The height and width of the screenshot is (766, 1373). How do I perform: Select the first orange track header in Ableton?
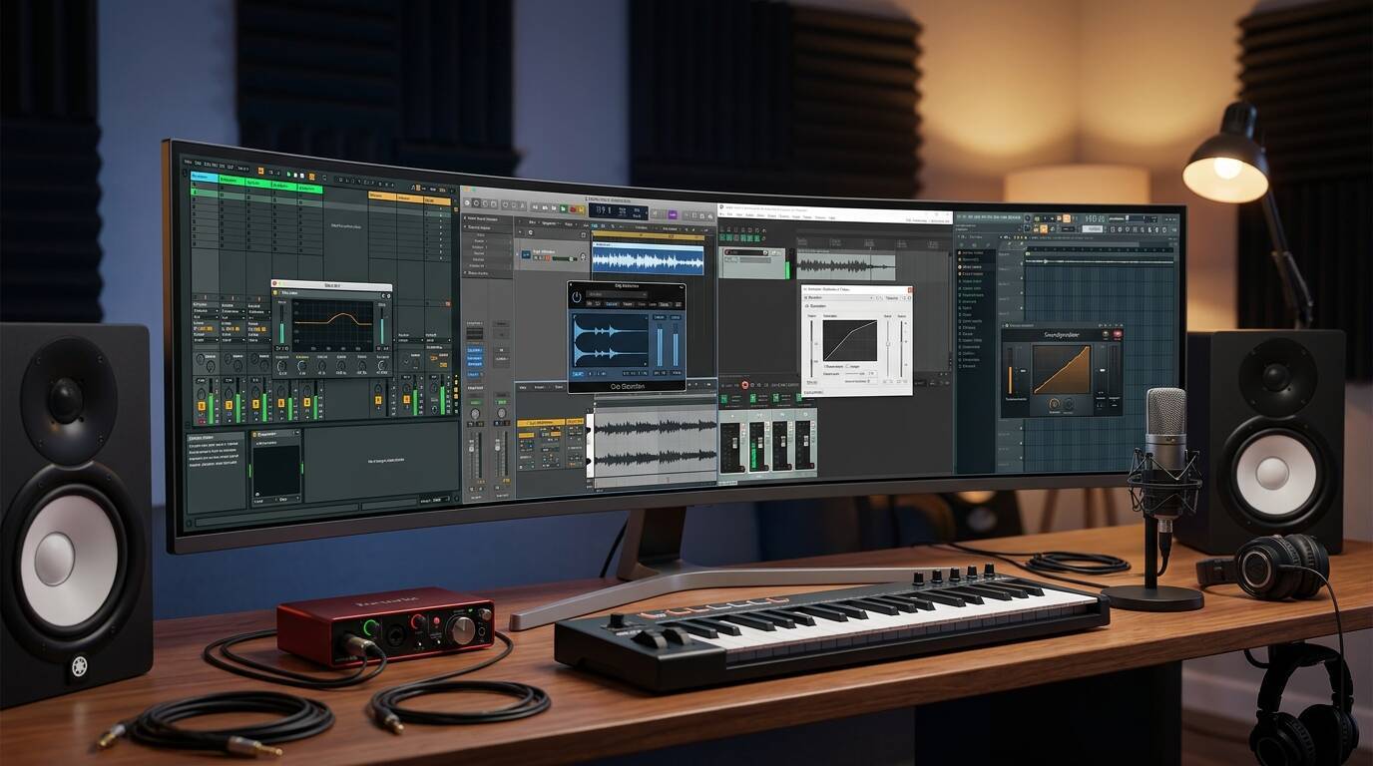point(382,195)
